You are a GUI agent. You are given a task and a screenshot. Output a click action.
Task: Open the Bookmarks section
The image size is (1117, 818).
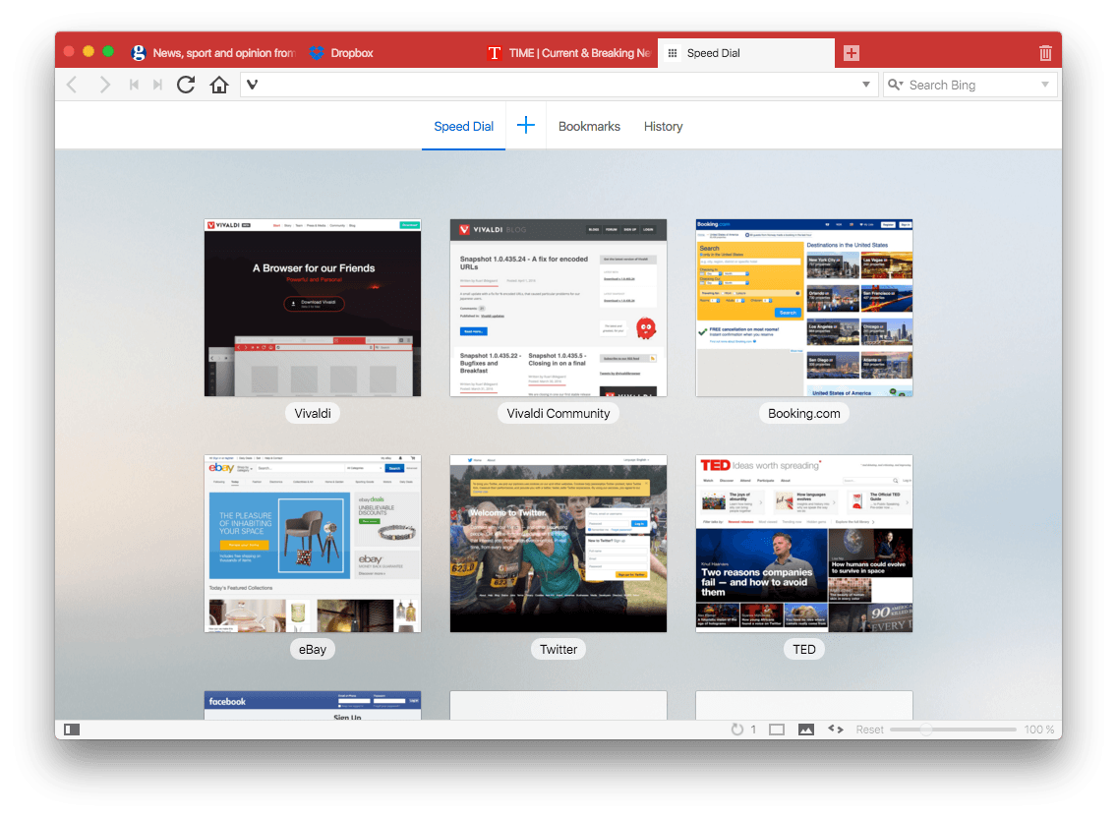589,126
